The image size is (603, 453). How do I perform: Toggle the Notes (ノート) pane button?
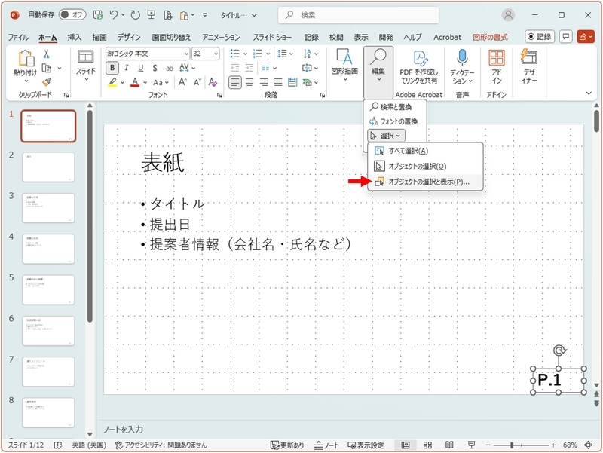pyautogui.click(x=326, y=445)
